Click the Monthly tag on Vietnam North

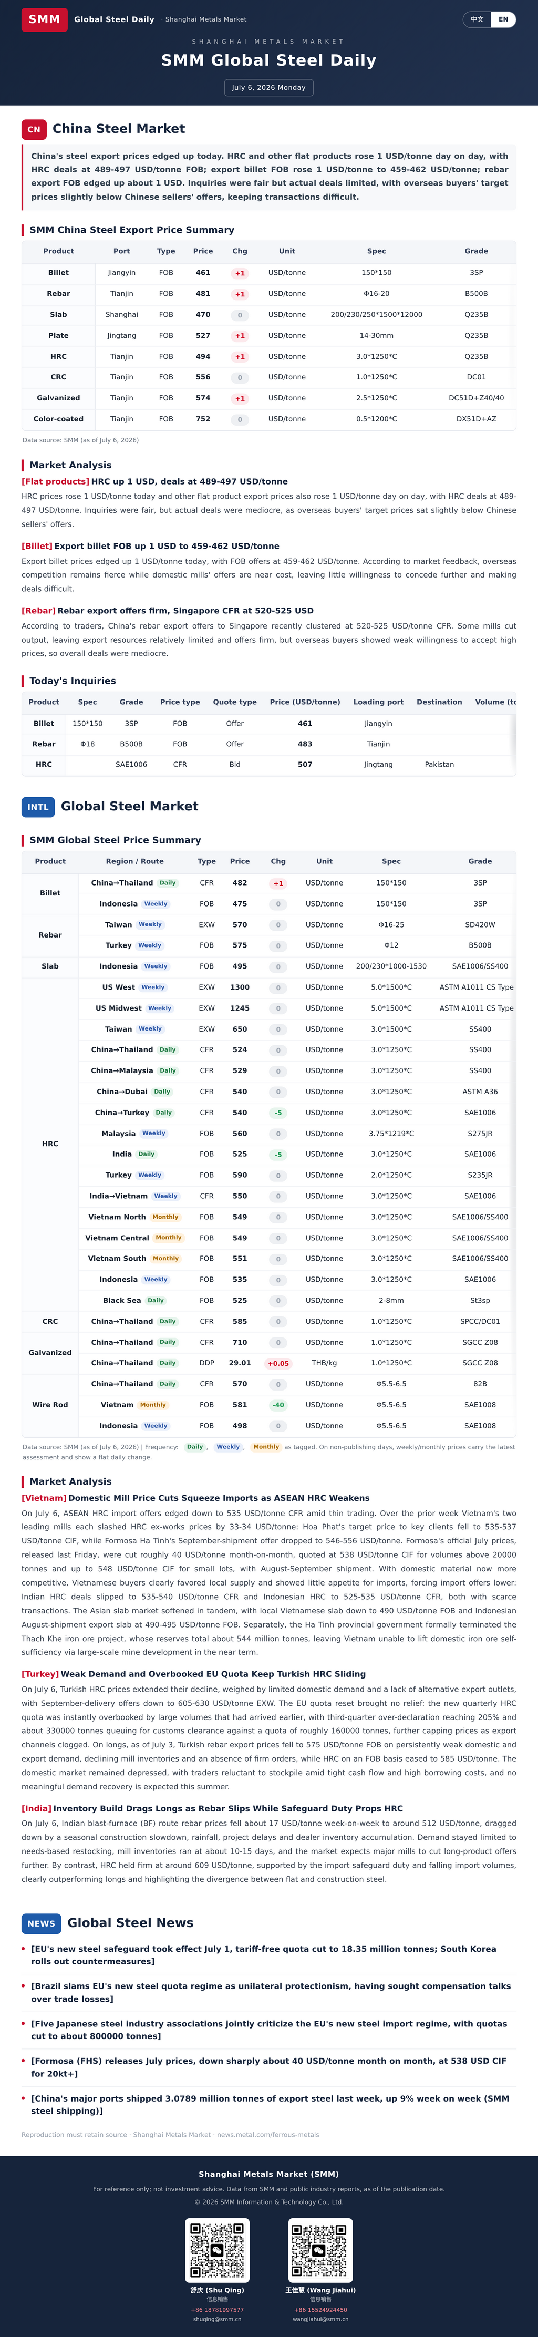165,1217
